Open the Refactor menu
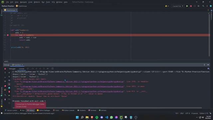 coord(37,2)
